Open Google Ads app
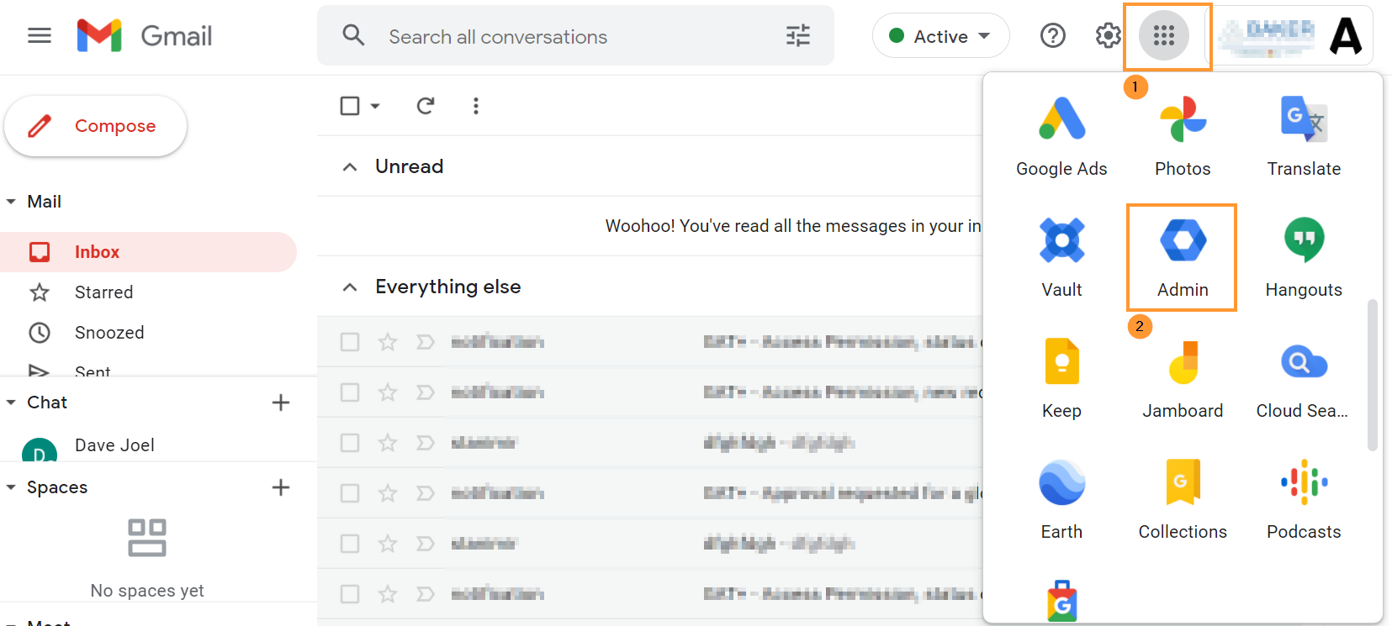This screenshot has height=626, width=1392. point(1061,136)
